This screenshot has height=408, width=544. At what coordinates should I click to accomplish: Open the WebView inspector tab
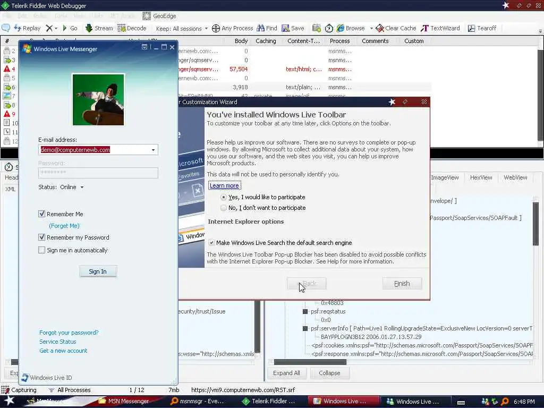click(515, 177)
